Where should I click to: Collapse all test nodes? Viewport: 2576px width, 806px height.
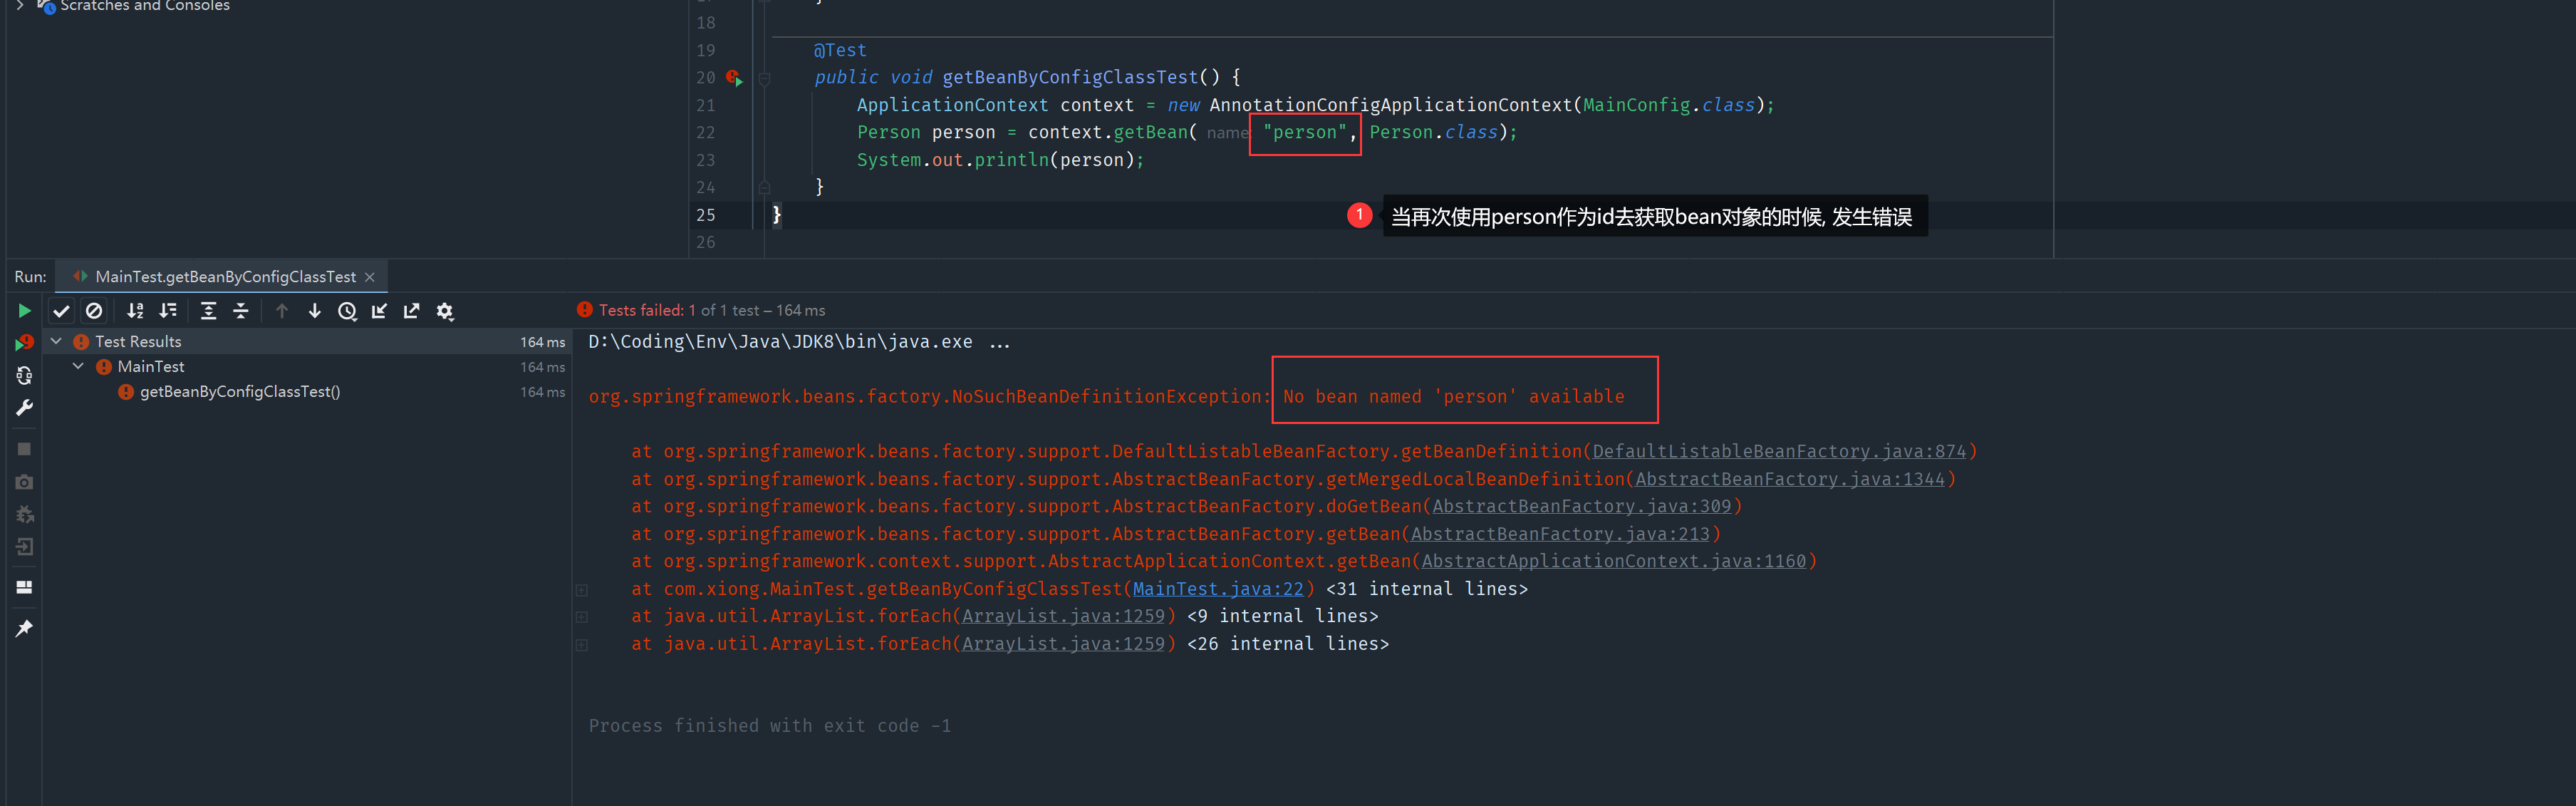pos(241,311)
